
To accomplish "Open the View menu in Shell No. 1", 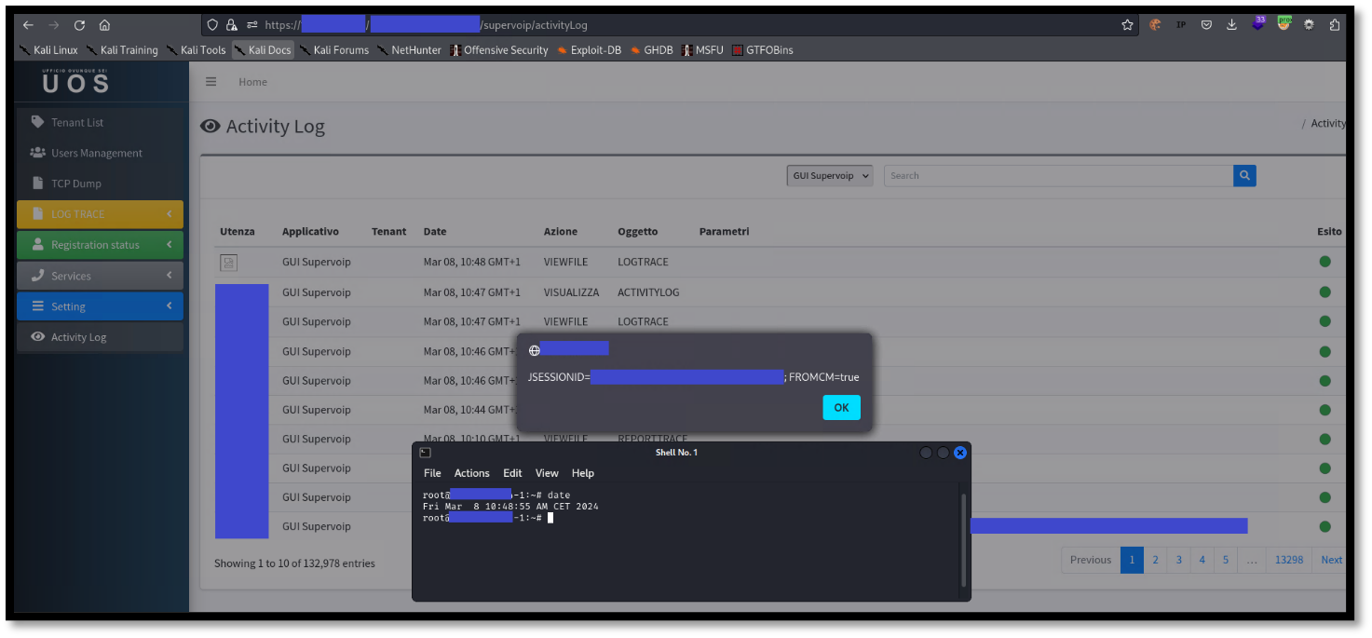I will point(547,473).
